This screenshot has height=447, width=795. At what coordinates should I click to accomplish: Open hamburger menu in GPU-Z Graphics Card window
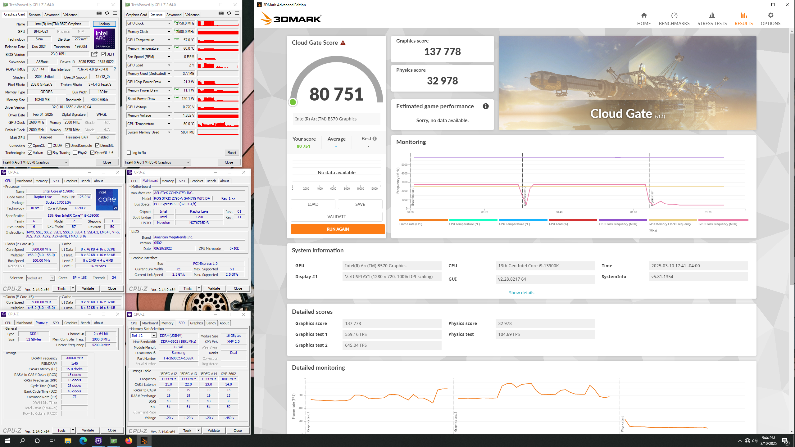pos(115,13)
